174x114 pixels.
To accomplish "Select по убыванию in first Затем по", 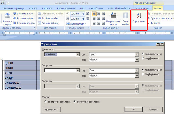I will 150,74.
